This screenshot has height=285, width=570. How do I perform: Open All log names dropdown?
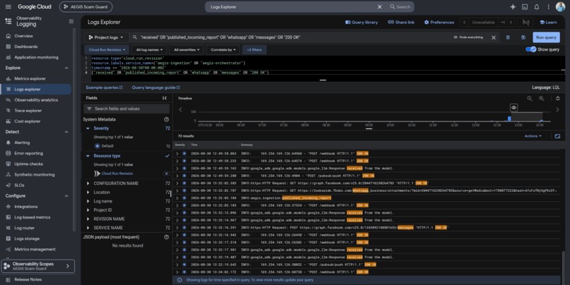click(x=149, y=49)
